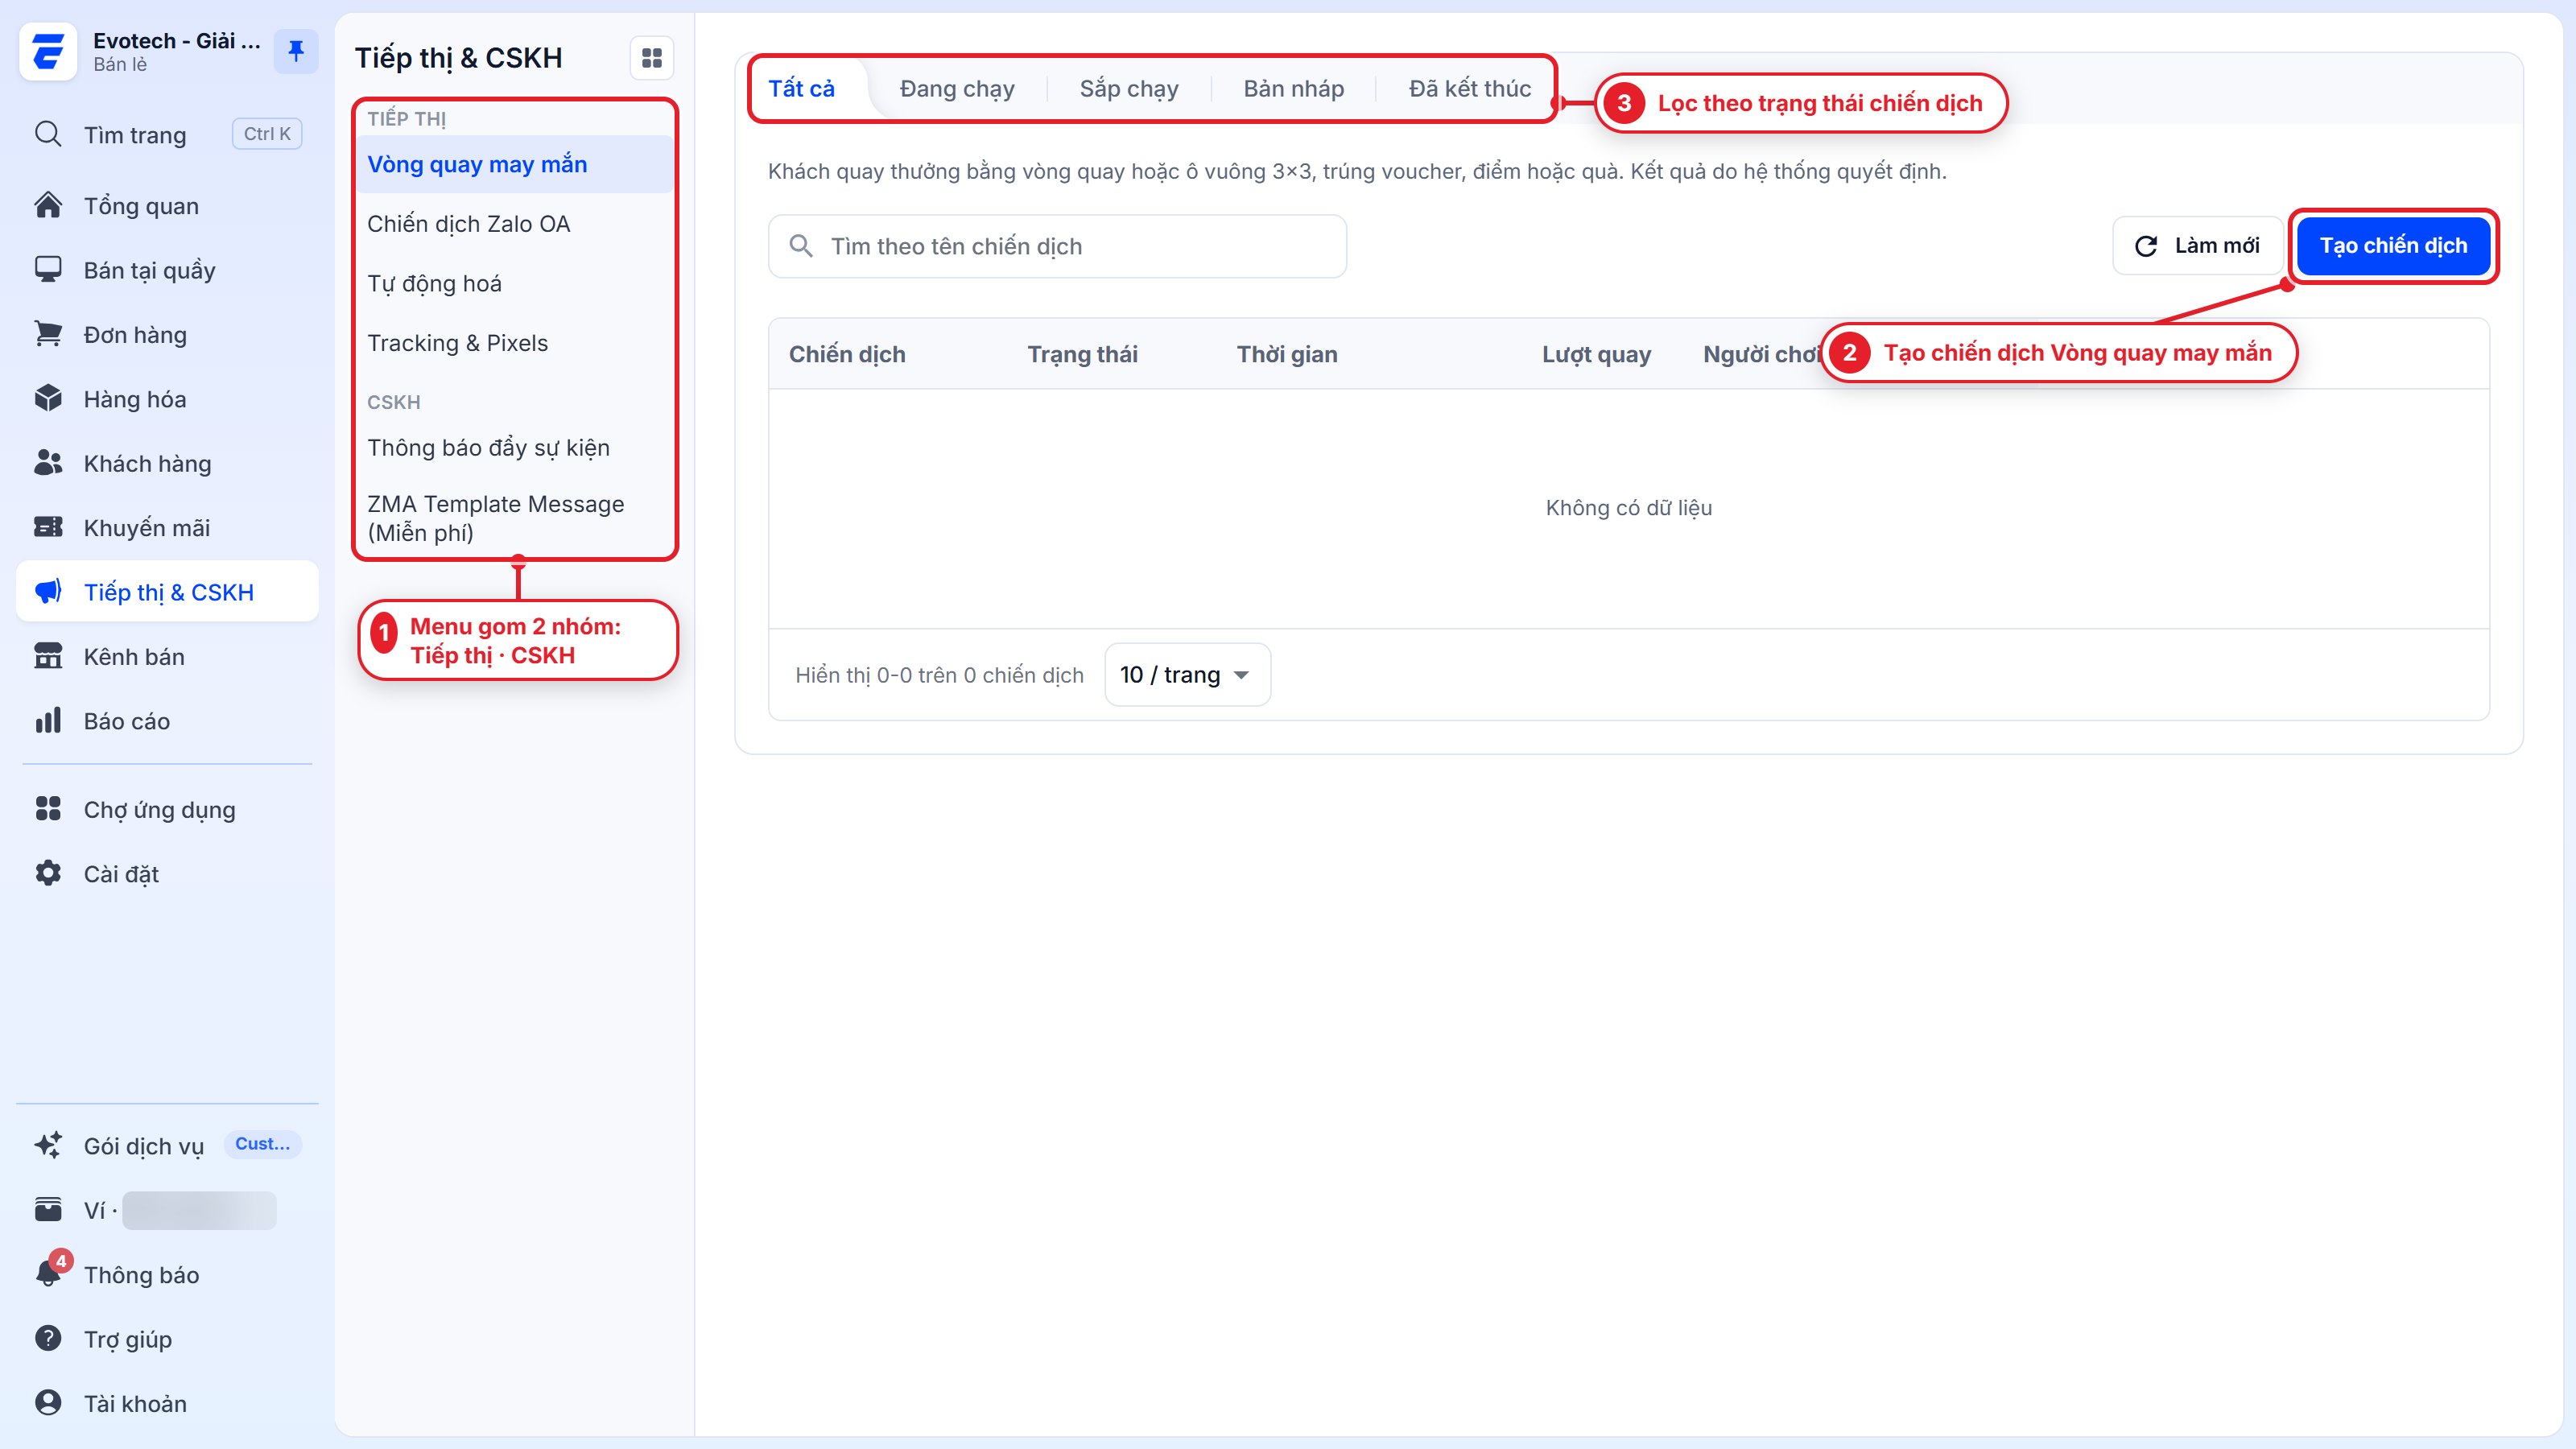
Task: Open Tự động hoá menu item
Action: pyautogui.click(x=515, y=284)
